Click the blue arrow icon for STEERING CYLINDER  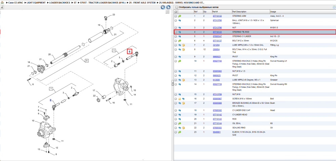(x=179, y=36)
